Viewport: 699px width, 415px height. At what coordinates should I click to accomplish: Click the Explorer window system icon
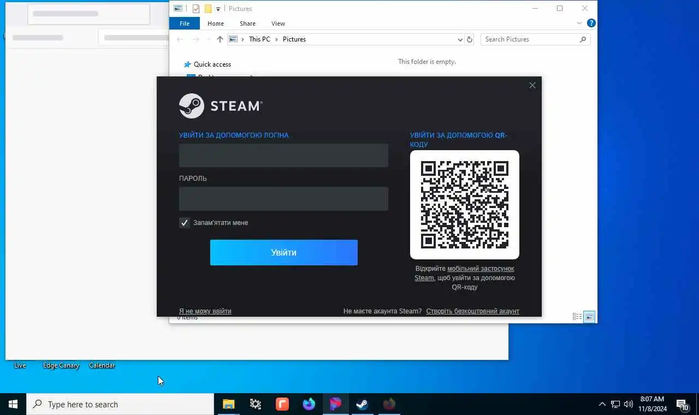(x=178, y=9)
